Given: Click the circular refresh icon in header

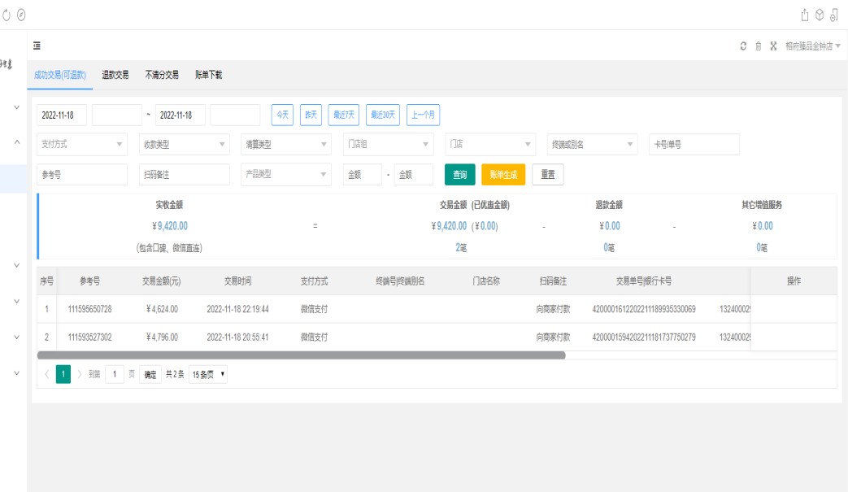Looking at the screenshot, I should [743, 46].
